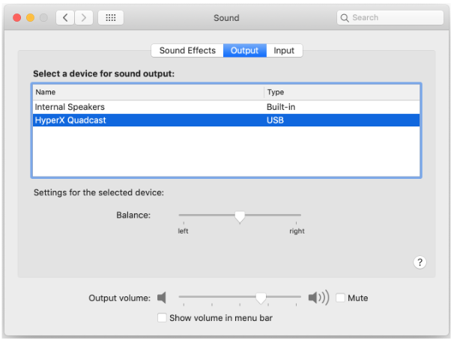Minimize the Sound window
The height and width of the screenshot is (342, 454).
pos(31,17)
